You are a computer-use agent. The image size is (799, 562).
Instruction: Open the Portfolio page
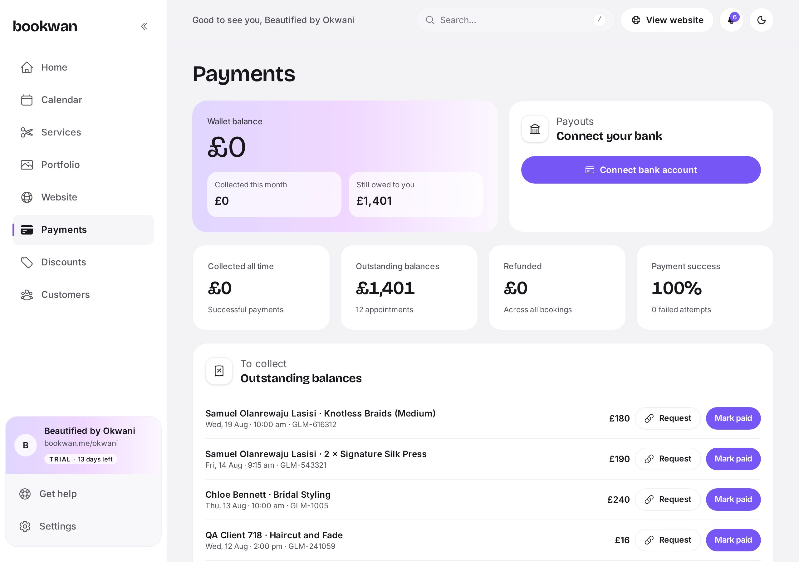83,165
